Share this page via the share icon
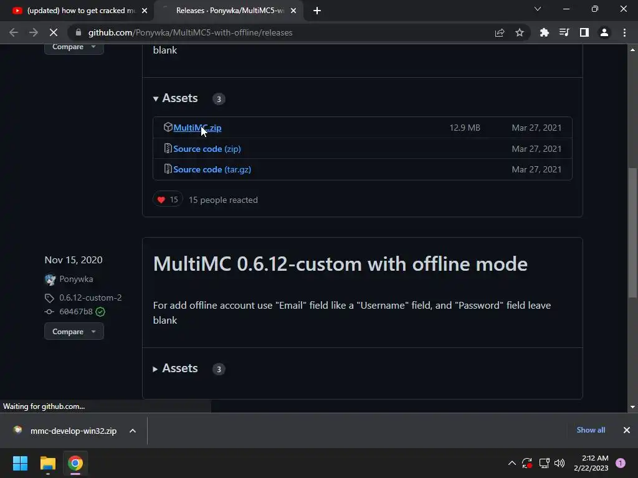Viewport: 638px width, 478px height. (500, 32)
